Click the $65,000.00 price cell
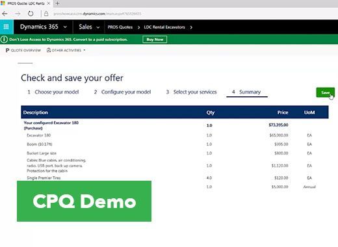Image resolution: width=338 pixels, height=247 pixels. (279, 135)
